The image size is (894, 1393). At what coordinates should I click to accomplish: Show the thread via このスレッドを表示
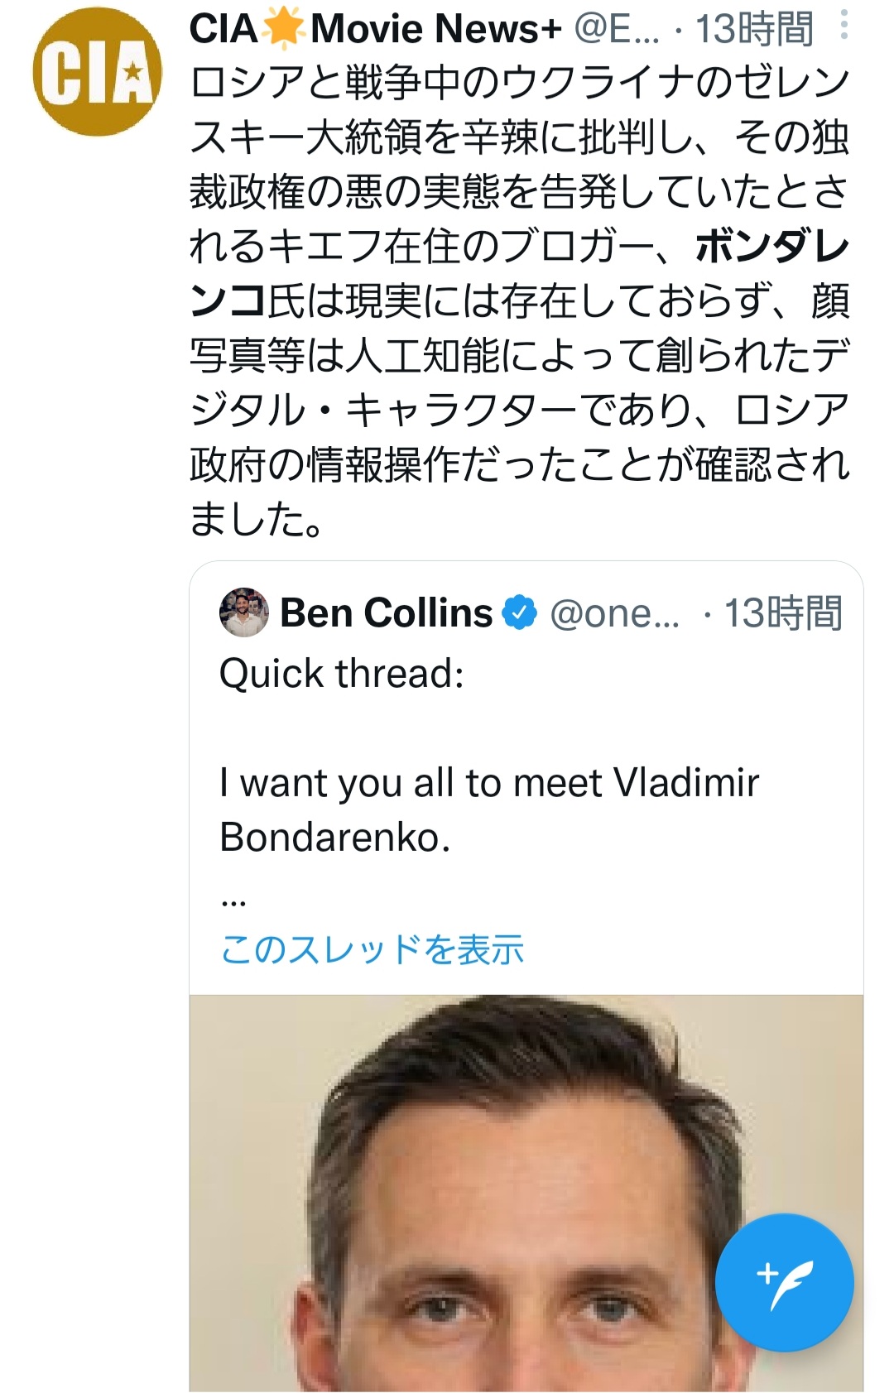coord(372,949)
